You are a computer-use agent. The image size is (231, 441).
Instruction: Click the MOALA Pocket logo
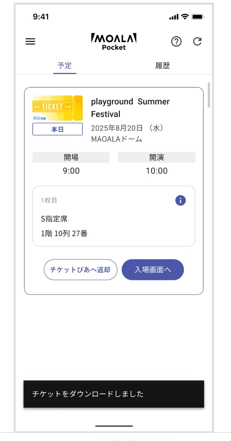[x=113, y=40]
